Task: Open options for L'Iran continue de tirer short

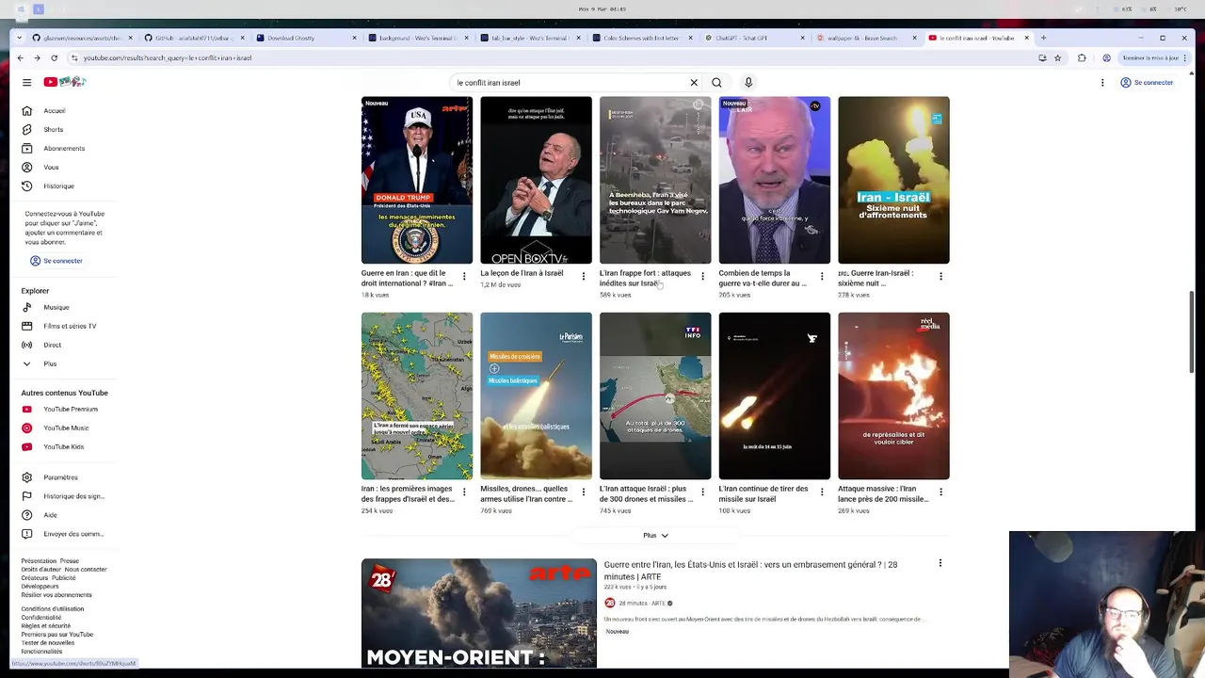Action: pos(822,492)
